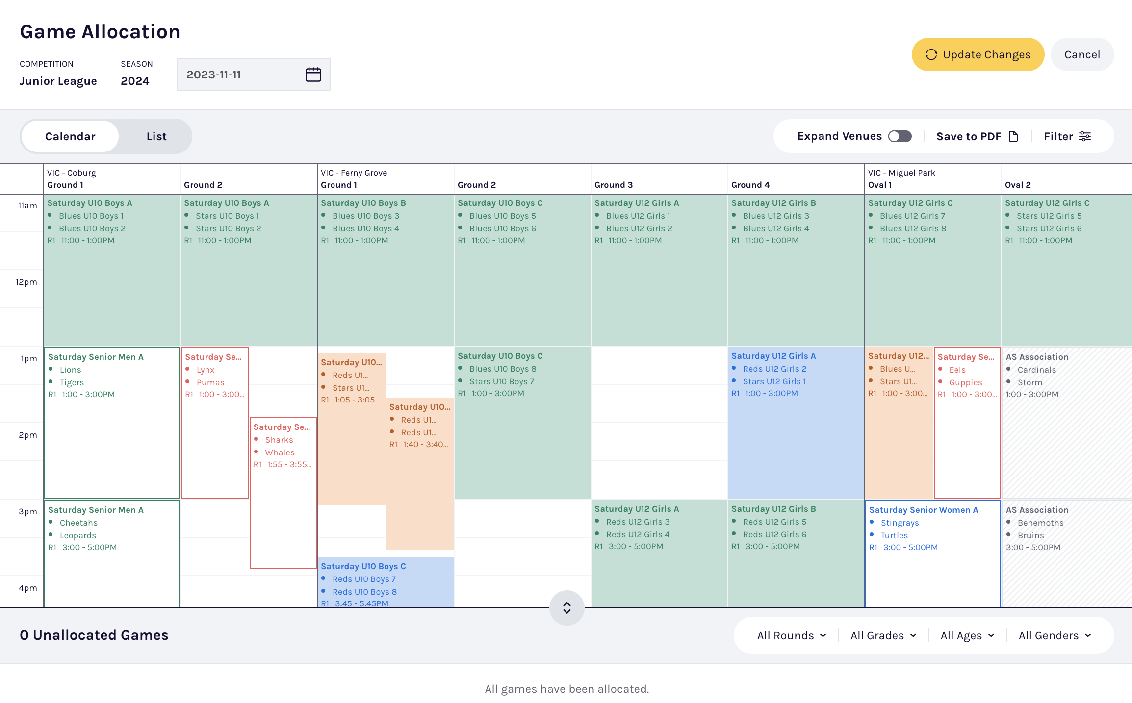
Task: Open the All Genders dropdown
Action: [1055, 635]
